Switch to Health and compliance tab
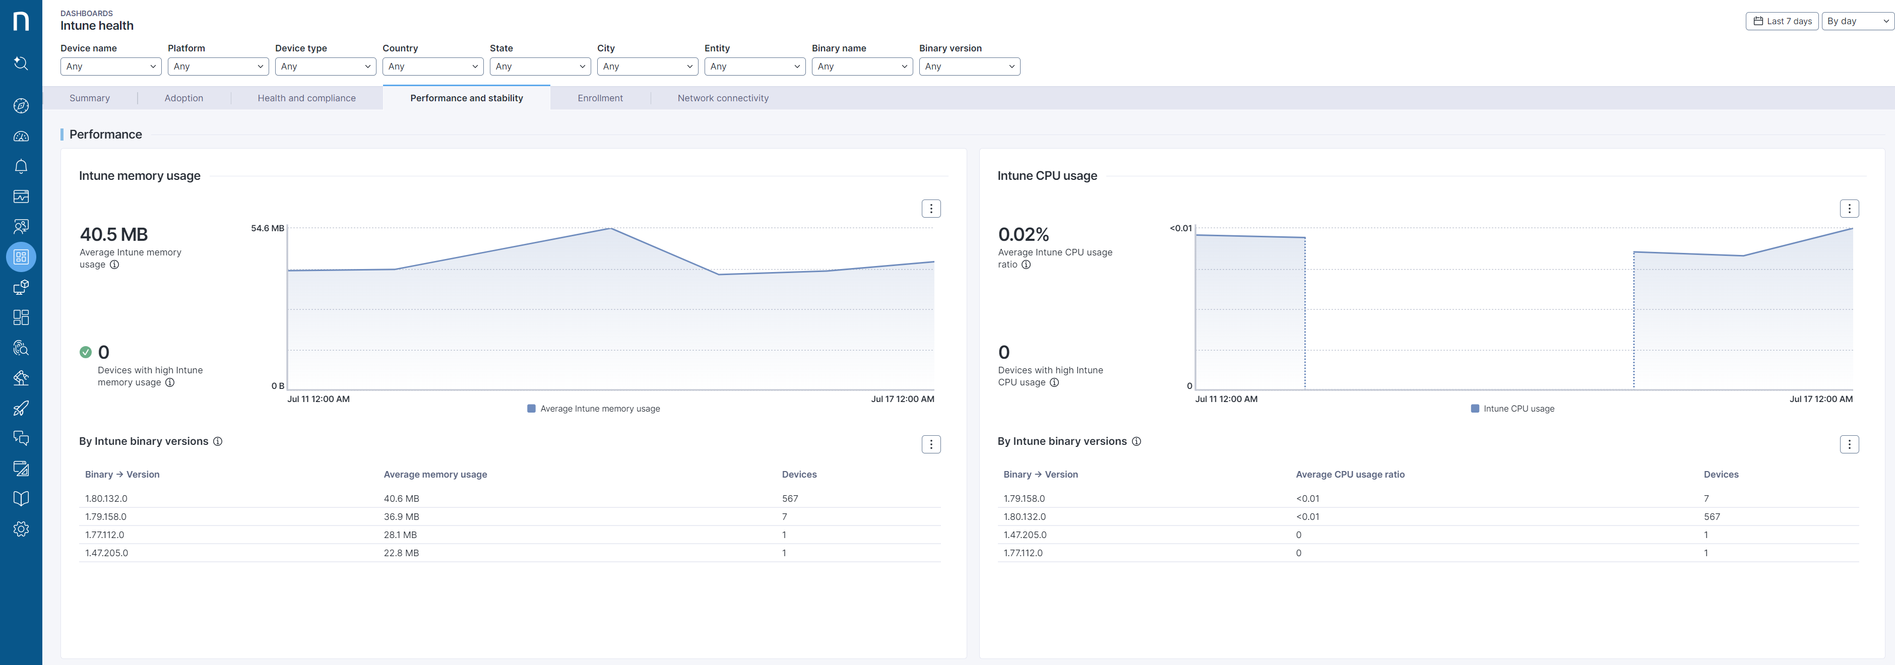1895x665 pixels. point(306,98)
